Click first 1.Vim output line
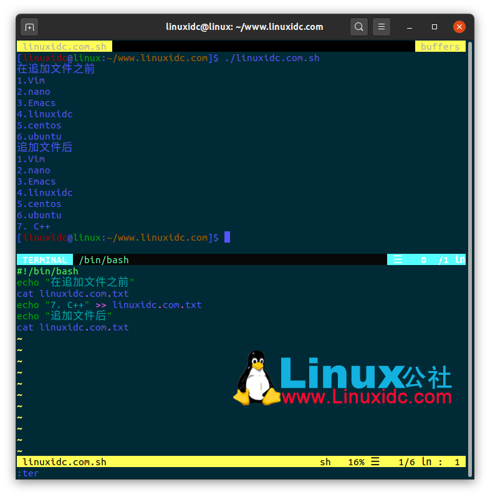The height and width of the screenshot is (497, 490). coord(31,80)
